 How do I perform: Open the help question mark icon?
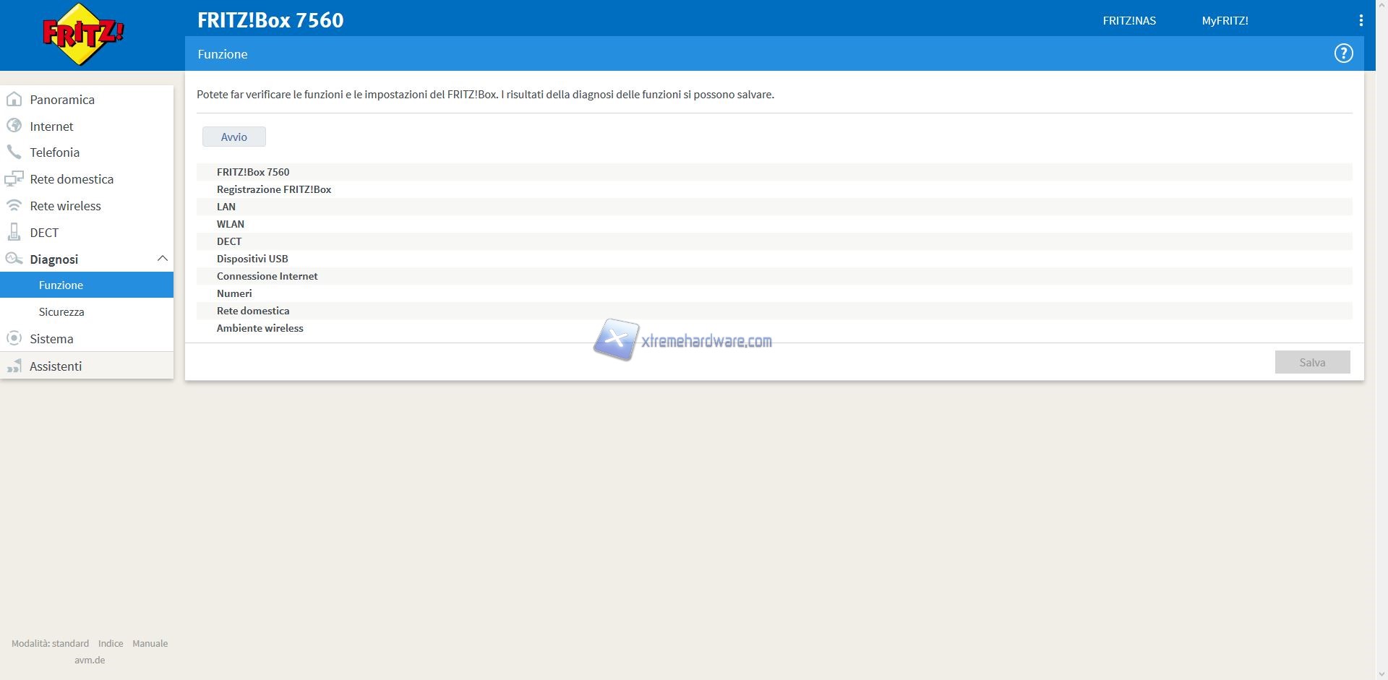click(x=1343, y=53)
